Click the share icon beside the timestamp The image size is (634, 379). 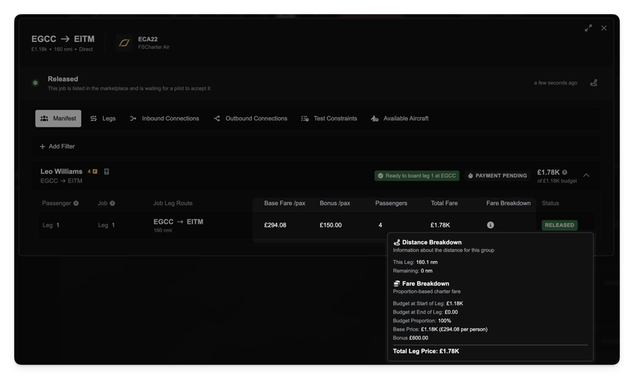[x=594, y=83]
